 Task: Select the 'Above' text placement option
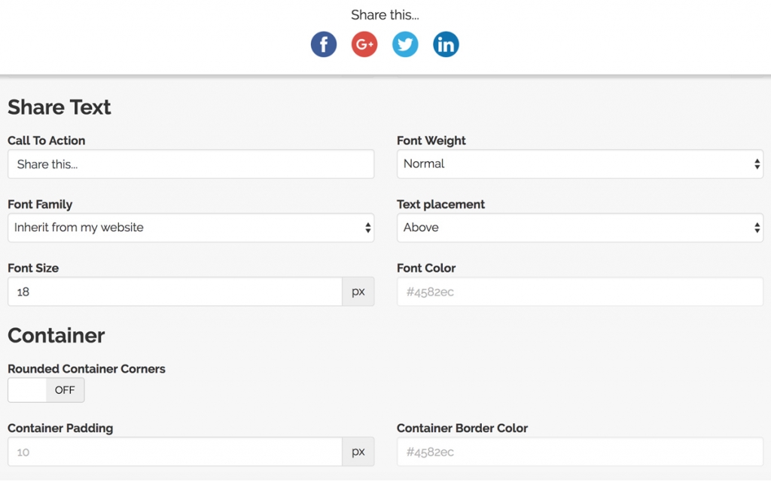point(580,227)
